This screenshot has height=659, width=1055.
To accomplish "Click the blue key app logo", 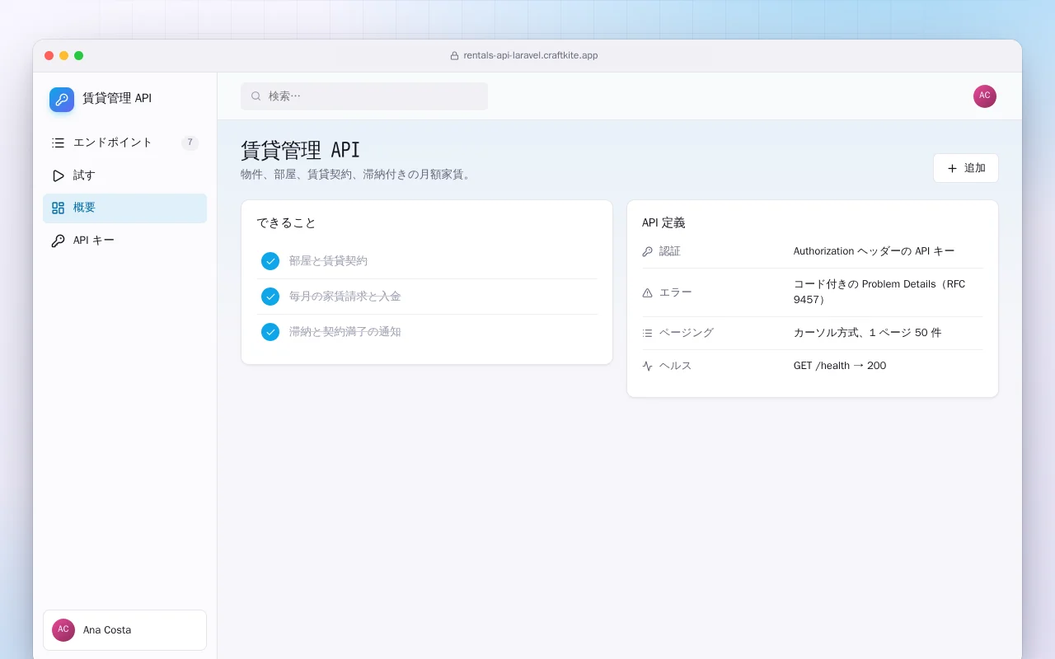I will (62, 100).
